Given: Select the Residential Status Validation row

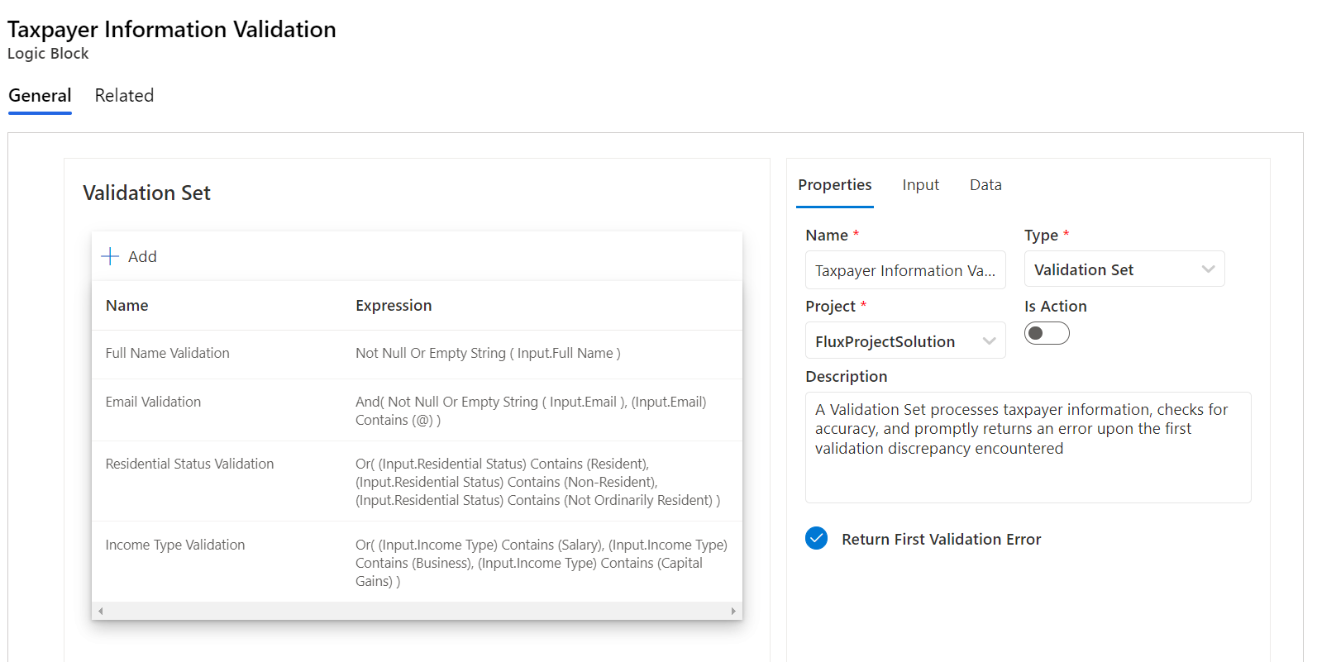Looking at the screenshot, I should tap(417, 481).
